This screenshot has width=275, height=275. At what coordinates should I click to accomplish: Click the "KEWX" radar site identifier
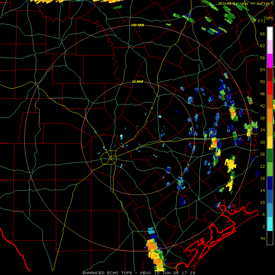point(146,273)
